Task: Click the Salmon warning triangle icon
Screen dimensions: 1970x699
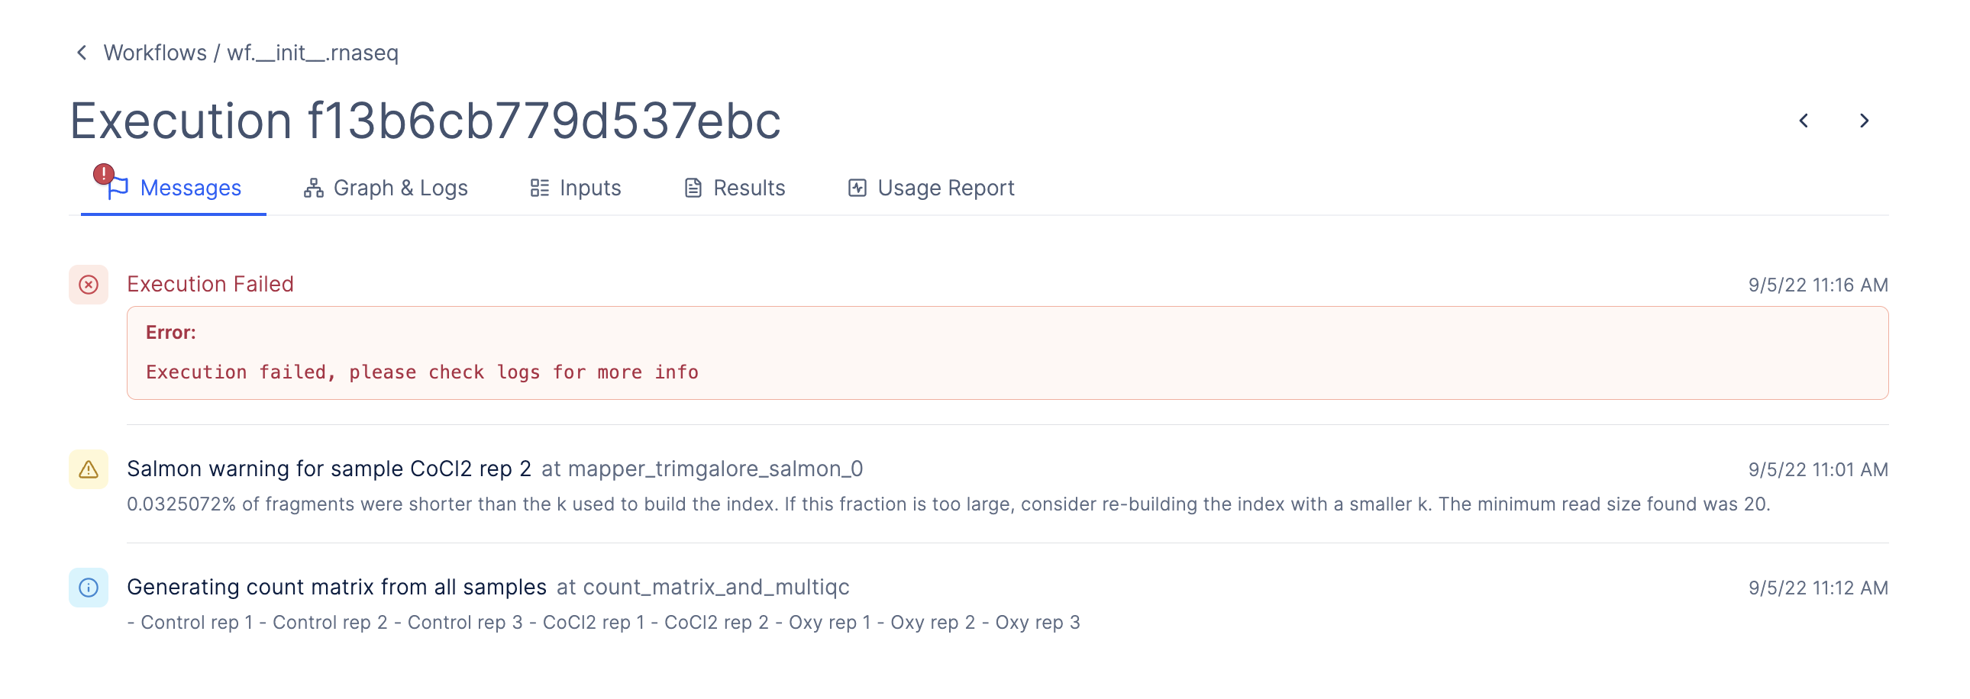Action: (x=89, y=469)
